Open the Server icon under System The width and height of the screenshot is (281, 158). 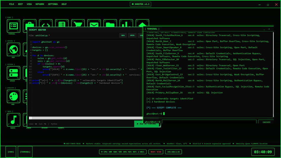tap(13, 73)
